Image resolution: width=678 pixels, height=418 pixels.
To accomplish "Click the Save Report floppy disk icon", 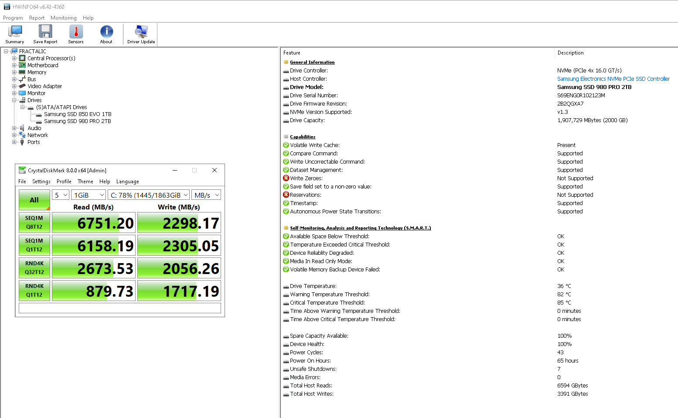I will pos(45,32).
